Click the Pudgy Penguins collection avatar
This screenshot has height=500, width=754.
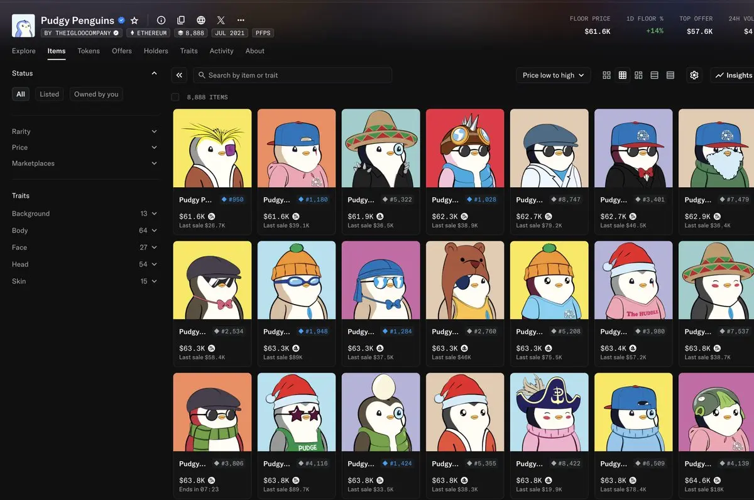coord(23,26)
